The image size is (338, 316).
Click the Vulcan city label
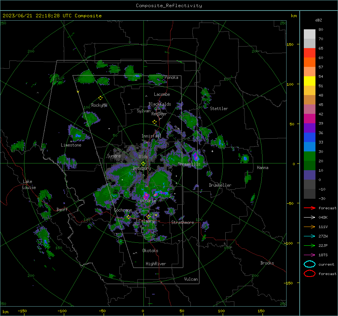tap(191, 279)
